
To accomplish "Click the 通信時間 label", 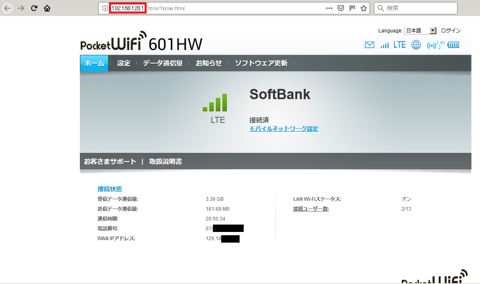I will [x=108, y=219].
